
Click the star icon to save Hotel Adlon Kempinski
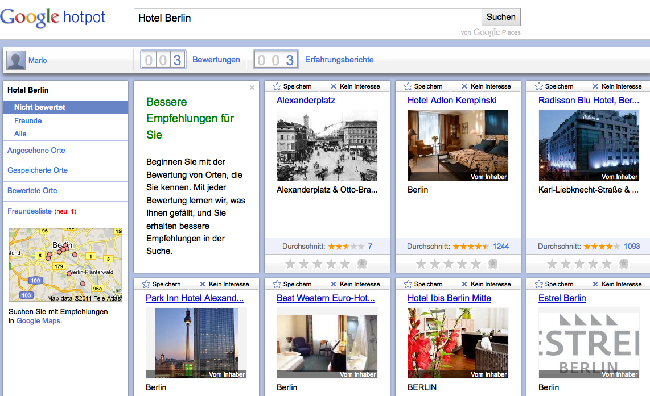[408, 86]
